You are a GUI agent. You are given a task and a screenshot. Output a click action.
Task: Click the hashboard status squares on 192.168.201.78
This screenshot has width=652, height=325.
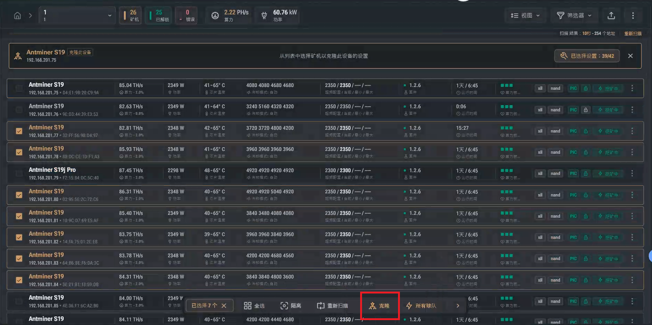506,149
